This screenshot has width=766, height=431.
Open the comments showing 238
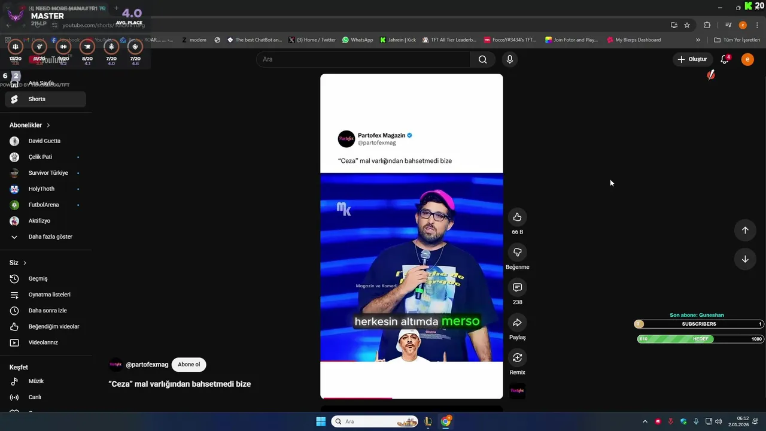pos(517,287)
